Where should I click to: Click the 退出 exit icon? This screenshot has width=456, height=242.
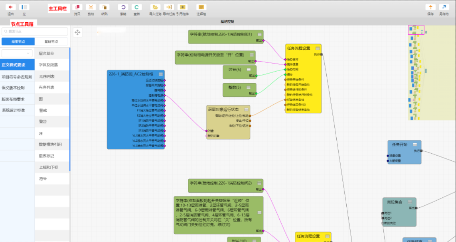(10, 7)
